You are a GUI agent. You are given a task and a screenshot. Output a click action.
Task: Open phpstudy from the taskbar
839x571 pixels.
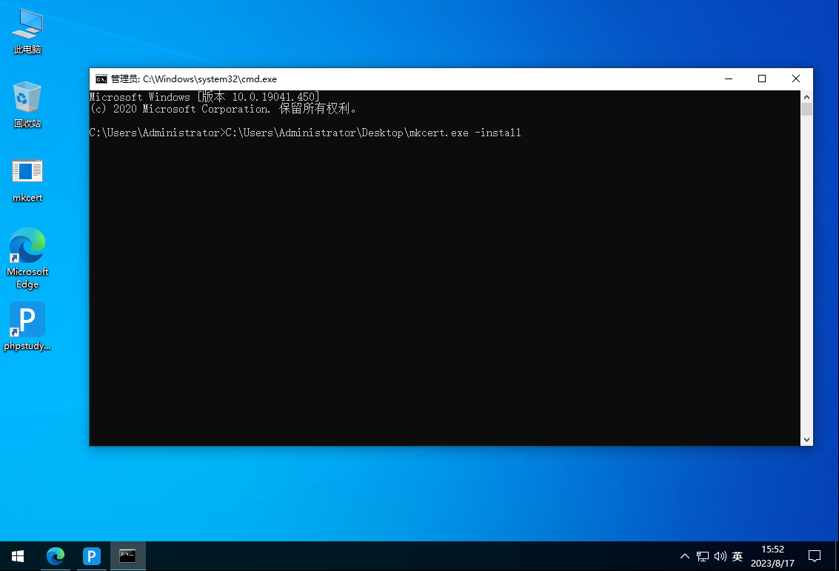(x=92, y=556)
